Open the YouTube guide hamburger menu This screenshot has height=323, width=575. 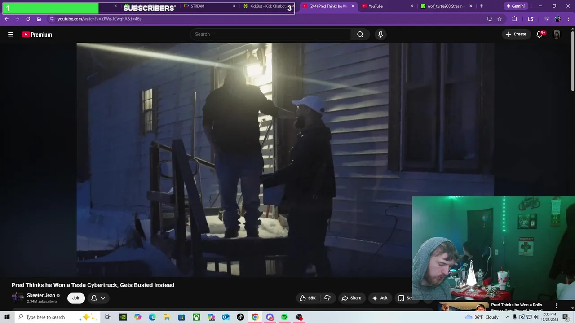[x=11, y=35]
